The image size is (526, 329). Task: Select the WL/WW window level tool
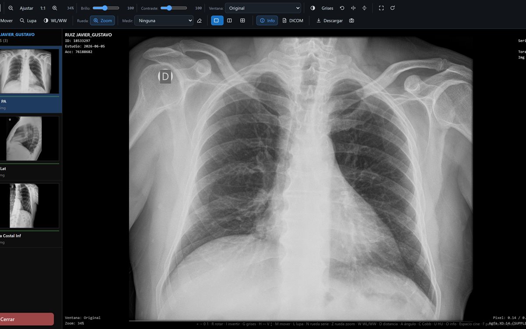click(x=55, y=21)
